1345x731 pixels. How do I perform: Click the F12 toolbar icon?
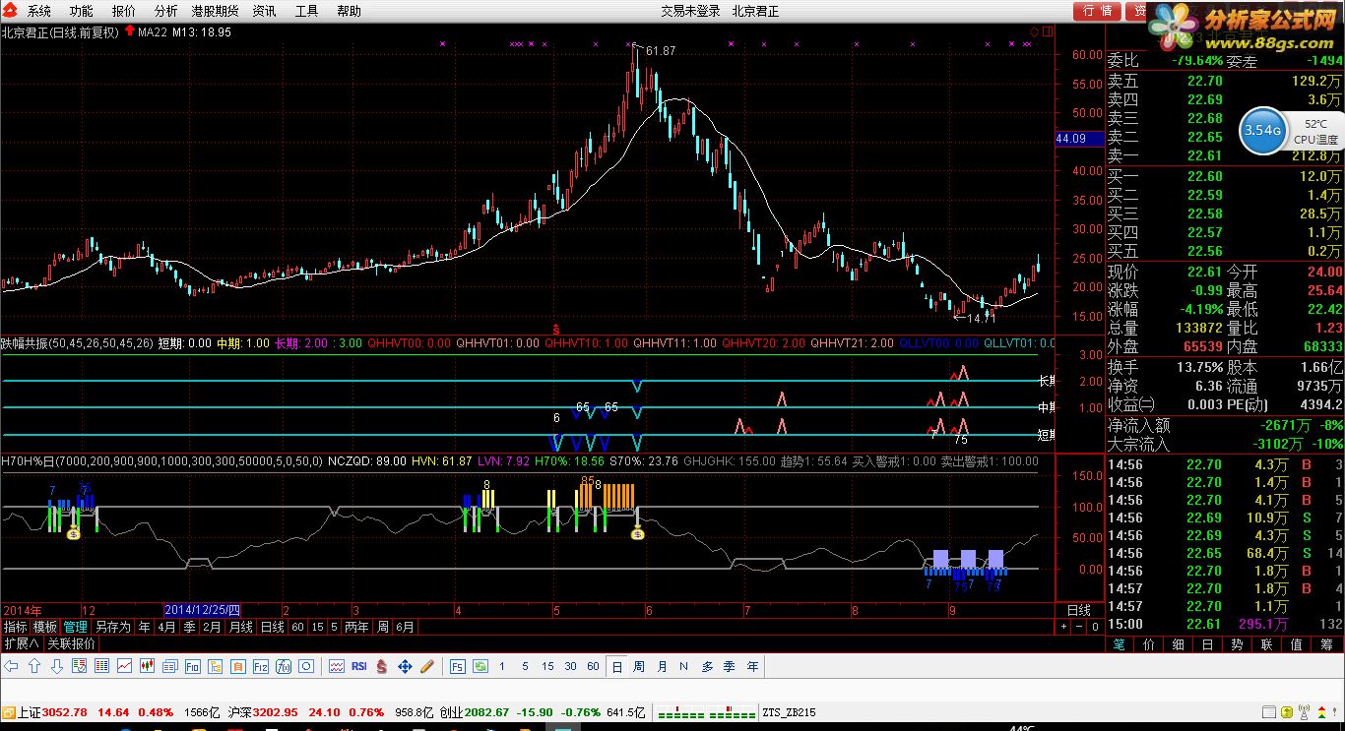point(260,666)
